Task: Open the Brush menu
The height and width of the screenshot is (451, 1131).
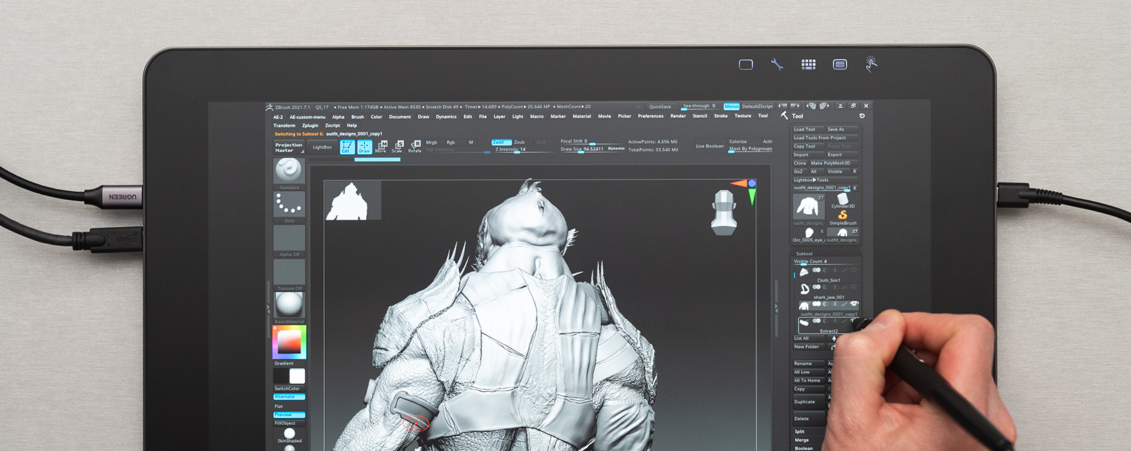Action: coord(357,117)
